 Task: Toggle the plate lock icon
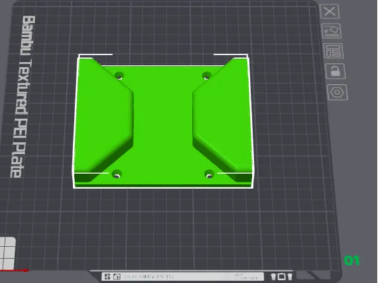pyautogui.click(x=335, y=71)
